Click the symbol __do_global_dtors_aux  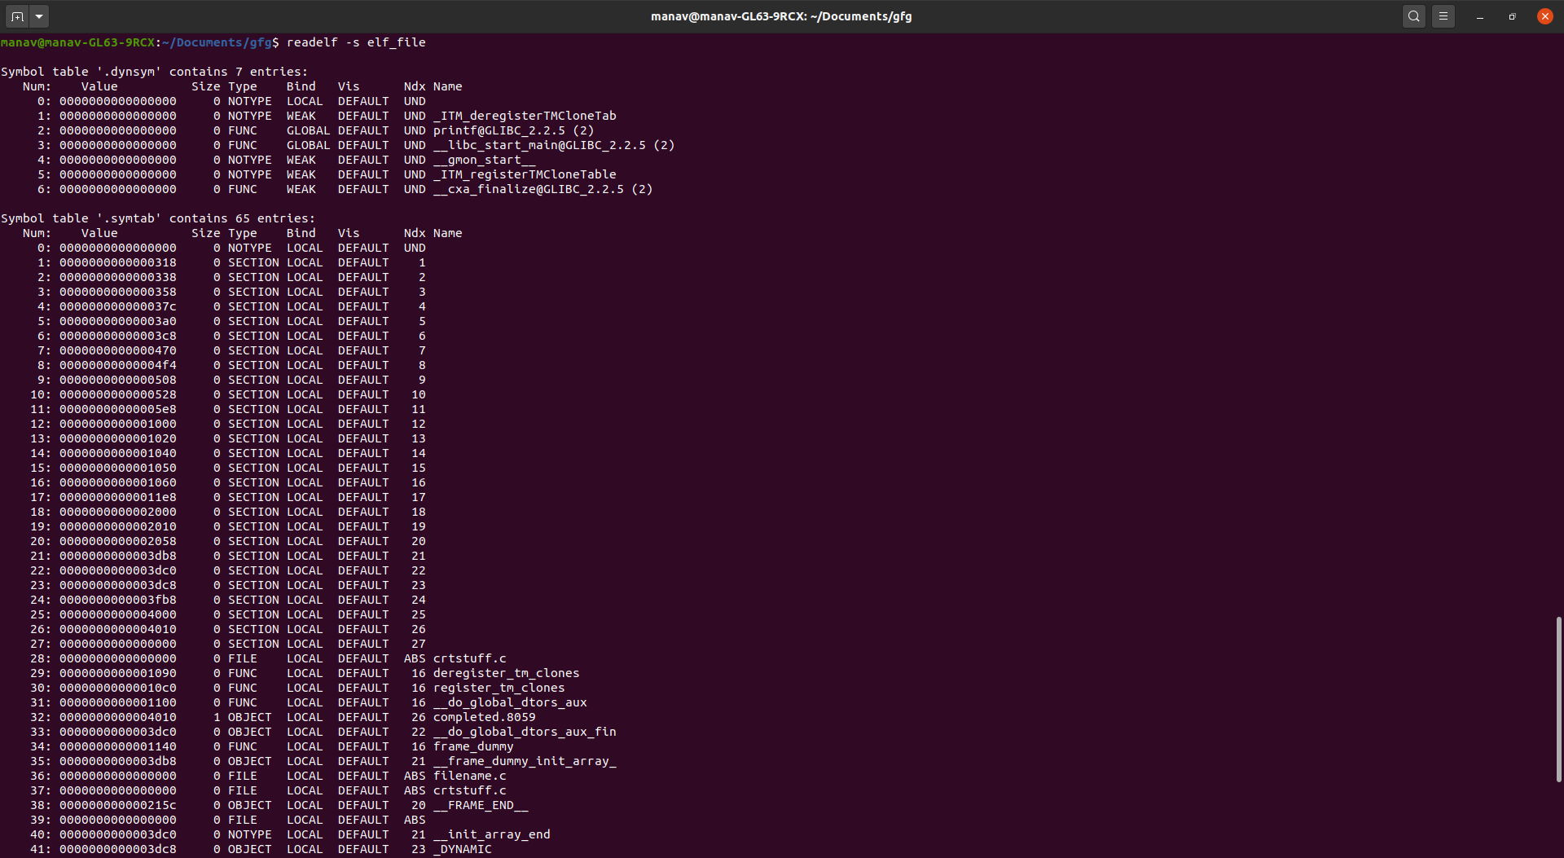pos(510,702)
